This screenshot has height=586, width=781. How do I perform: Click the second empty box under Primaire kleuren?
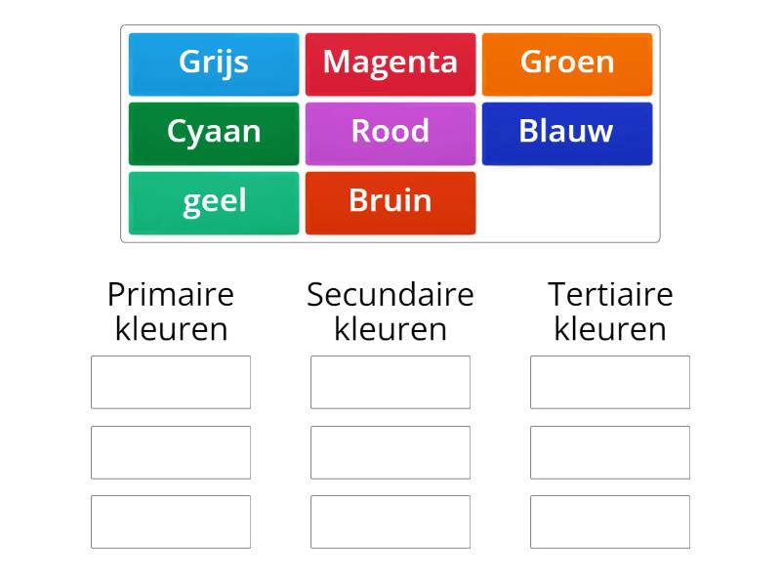(x=170, y=452)
